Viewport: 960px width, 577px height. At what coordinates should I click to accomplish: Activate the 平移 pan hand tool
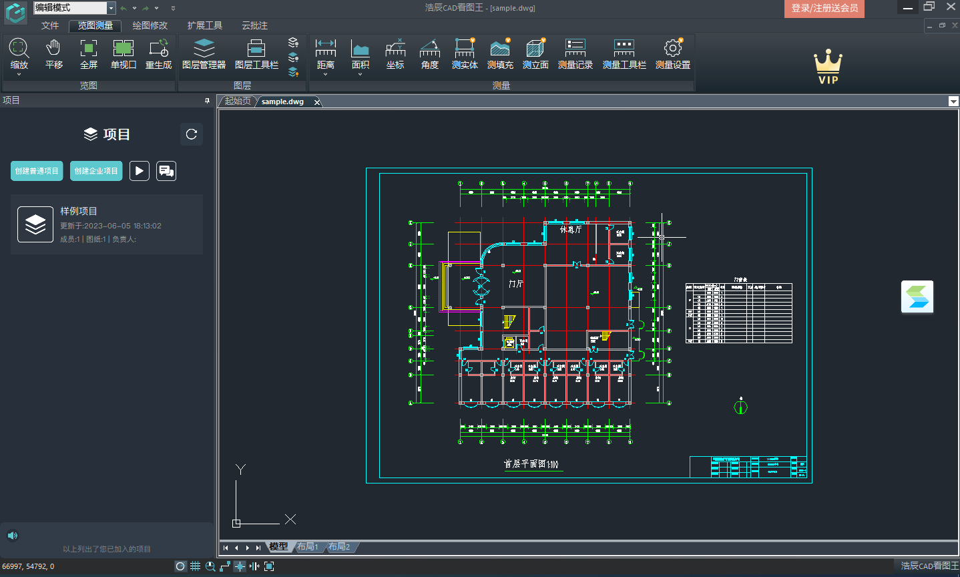point(53,53)
